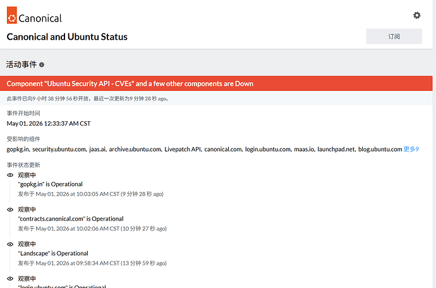Click maas.io in affected components

point(304,149)
